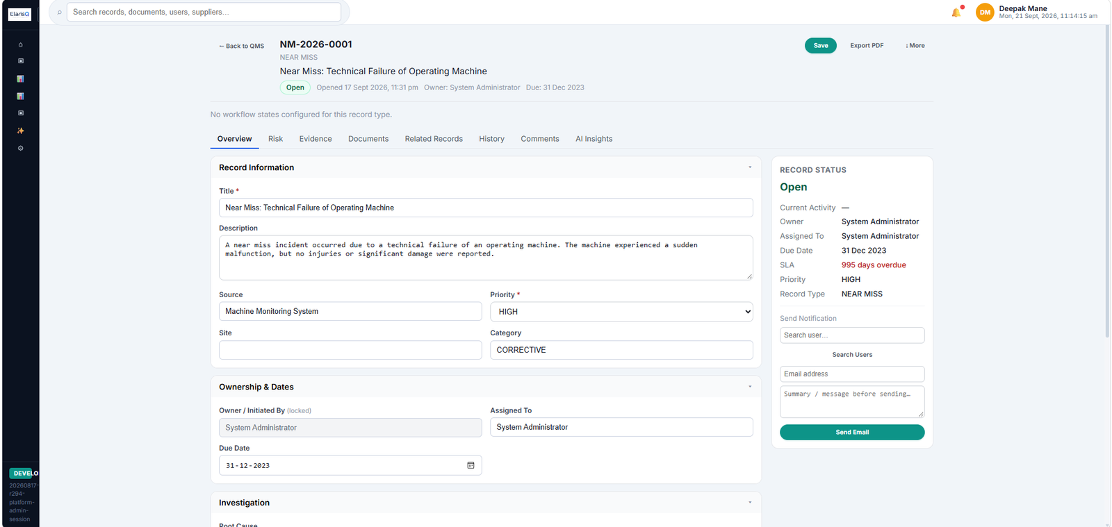
Task: Open the lower bar chart sidebar icon
Action: [20, 96]
